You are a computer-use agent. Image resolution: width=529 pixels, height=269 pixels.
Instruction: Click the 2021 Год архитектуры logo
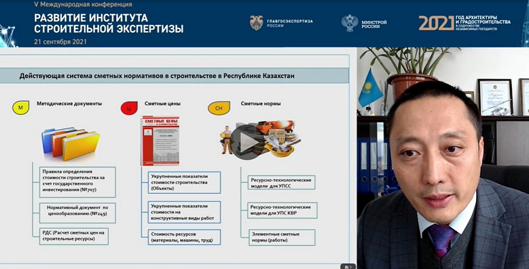tap(464, 23)
